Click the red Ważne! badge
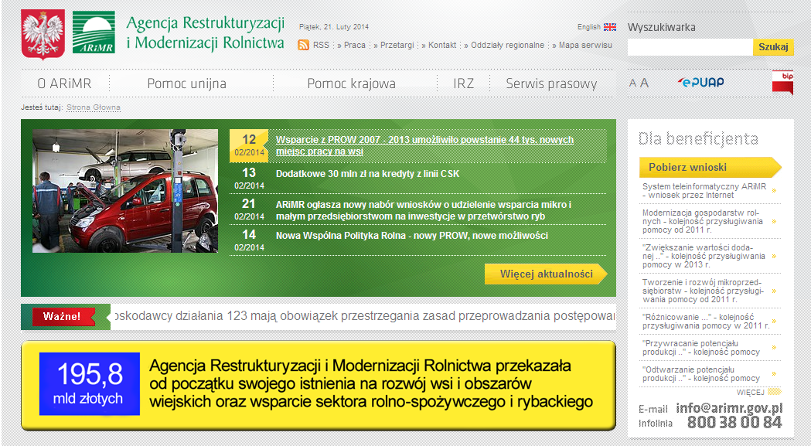This screenshot has height=446, width=811. pos(63,317)
